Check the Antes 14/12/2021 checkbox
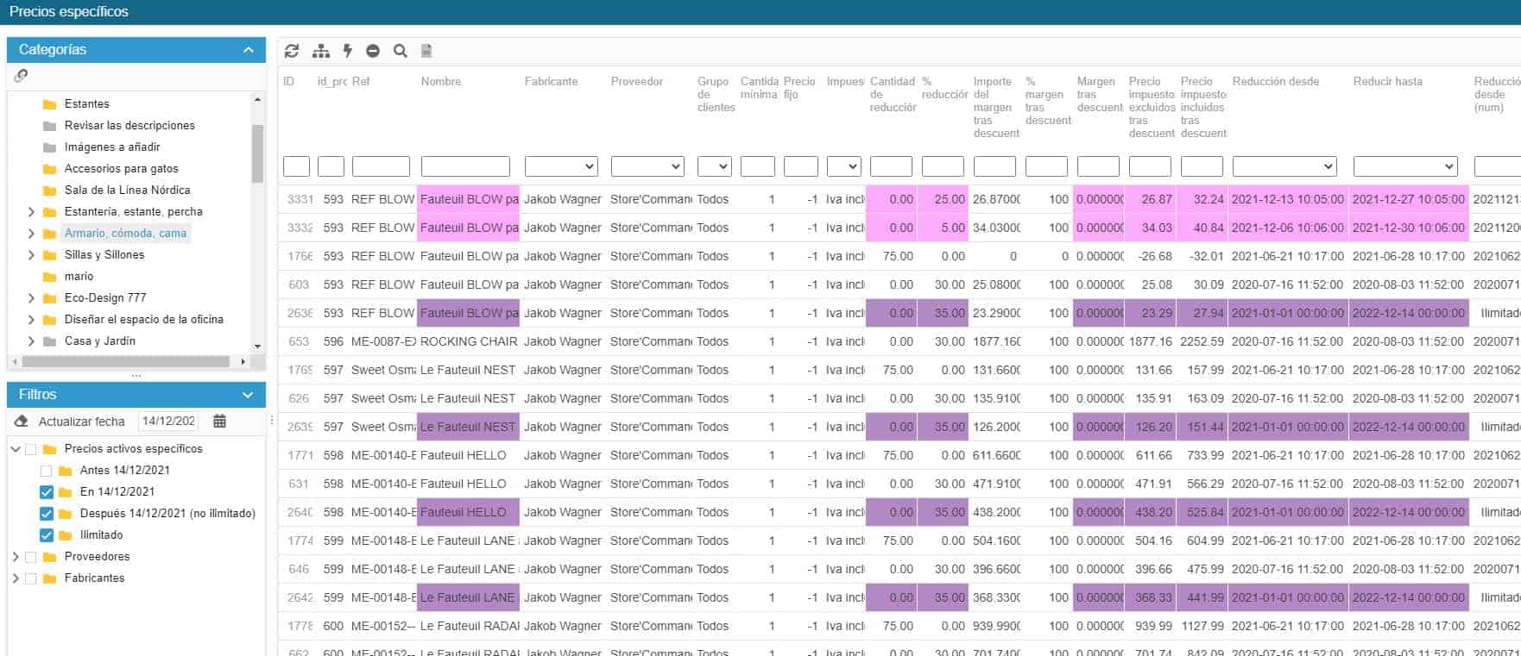1521x656 pixels. 47,471
